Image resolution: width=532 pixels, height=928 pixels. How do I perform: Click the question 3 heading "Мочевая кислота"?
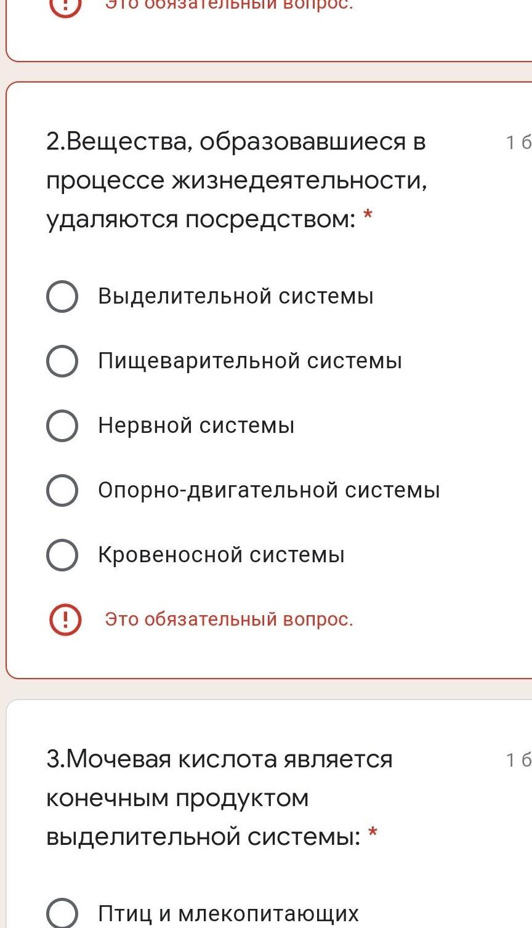click(219, 797)
